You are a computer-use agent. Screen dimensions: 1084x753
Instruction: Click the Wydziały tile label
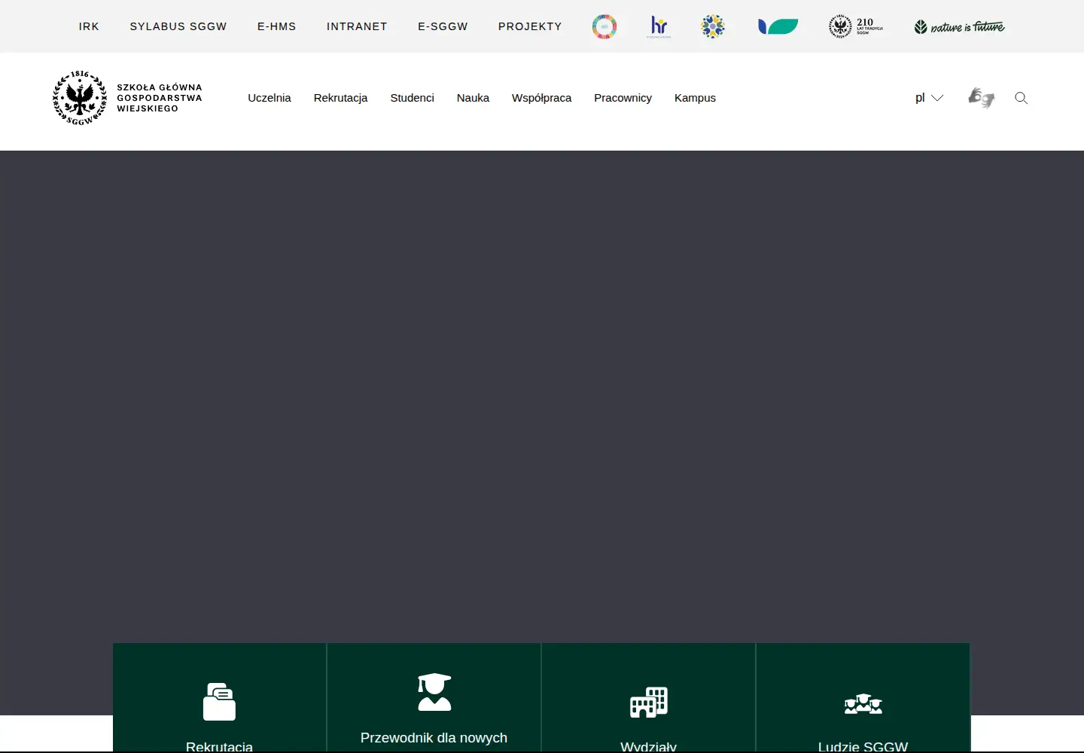[649, 746]
